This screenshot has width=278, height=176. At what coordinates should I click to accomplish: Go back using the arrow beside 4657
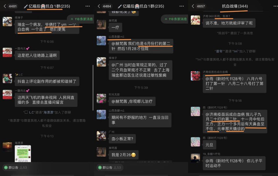click(193, 6)
